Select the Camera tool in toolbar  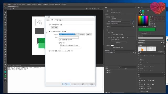(x=5, y=62)
